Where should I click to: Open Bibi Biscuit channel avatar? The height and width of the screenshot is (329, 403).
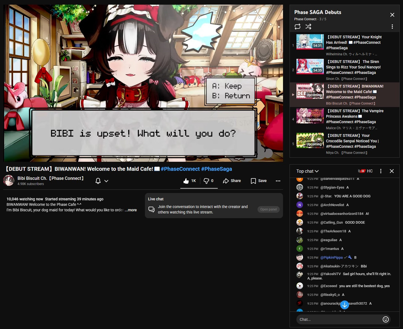9,181
